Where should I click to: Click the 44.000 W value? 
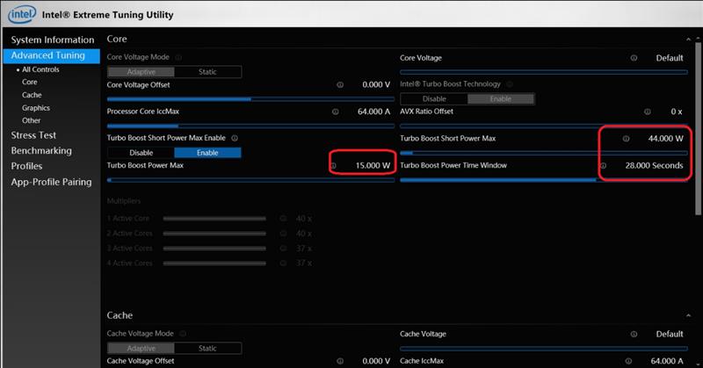click(666, 139)
